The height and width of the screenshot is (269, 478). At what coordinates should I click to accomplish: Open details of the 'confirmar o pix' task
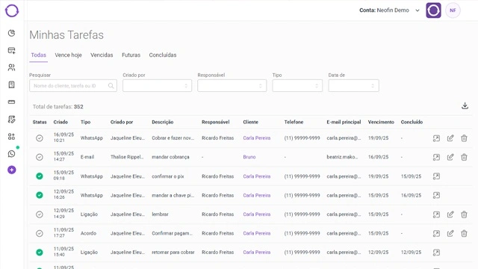coord(436,176)
